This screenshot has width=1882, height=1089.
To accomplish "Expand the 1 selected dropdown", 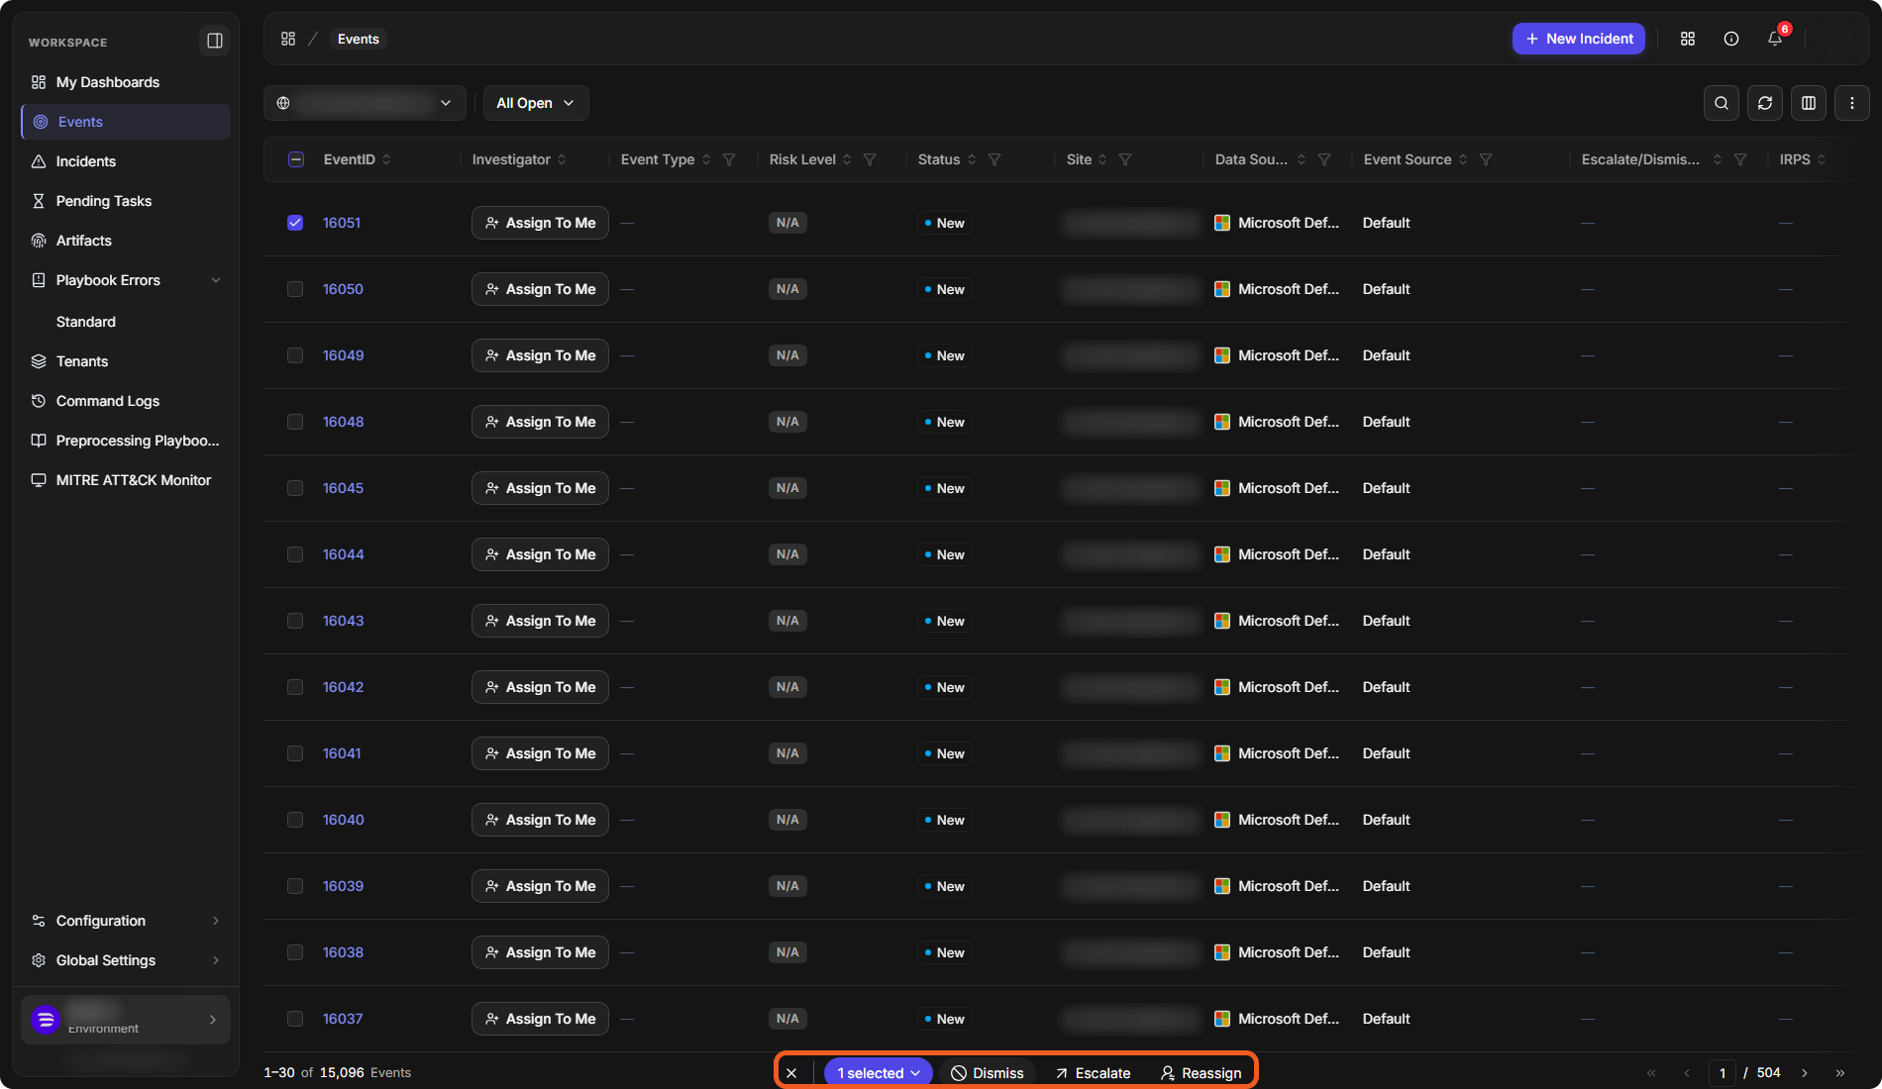I will tap(879, 1073).
